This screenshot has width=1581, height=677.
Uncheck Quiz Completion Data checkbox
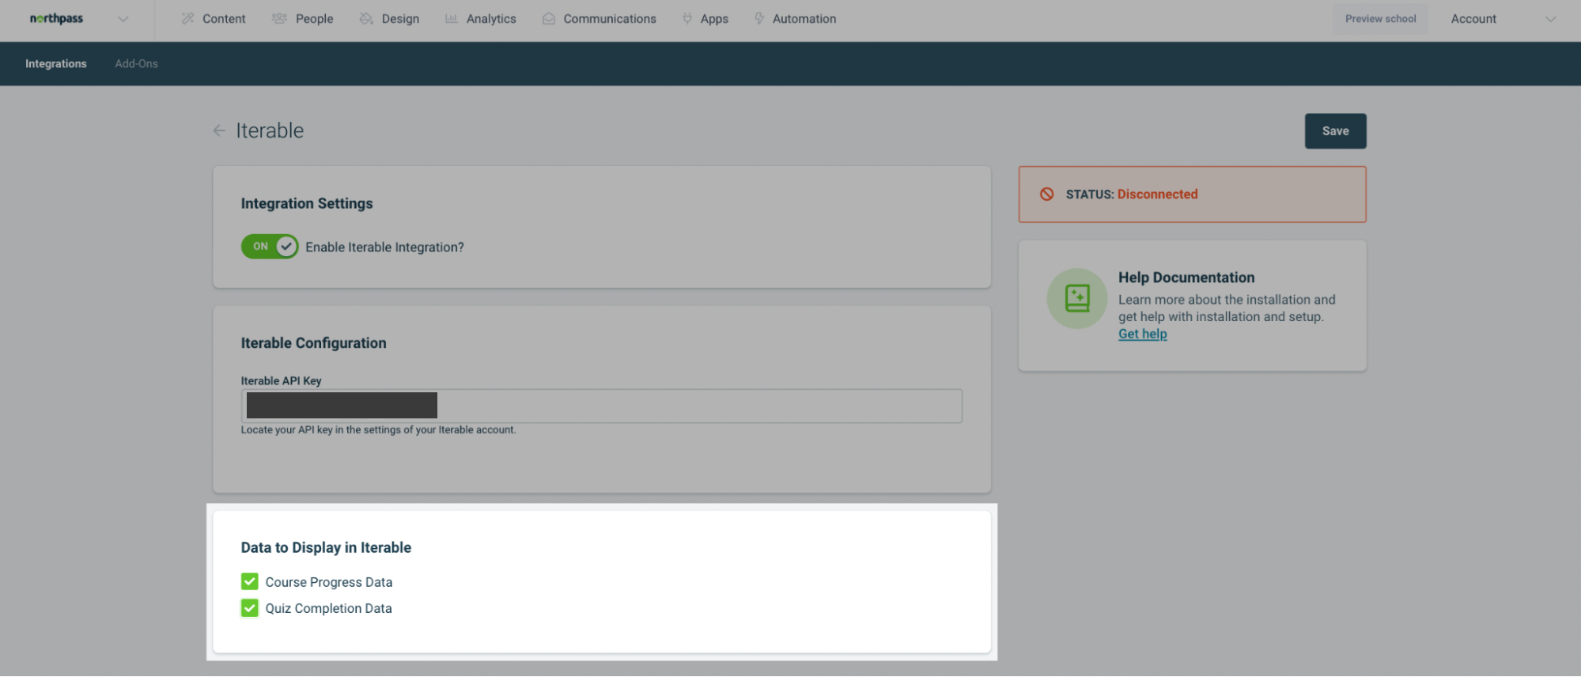250,608
